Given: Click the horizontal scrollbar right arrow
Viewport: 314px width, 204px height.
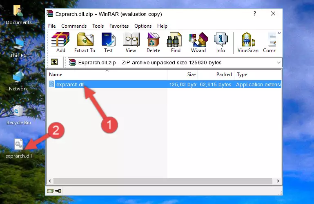Looking at the screenshot, I should pyautogui.click(x=278, y=181).
